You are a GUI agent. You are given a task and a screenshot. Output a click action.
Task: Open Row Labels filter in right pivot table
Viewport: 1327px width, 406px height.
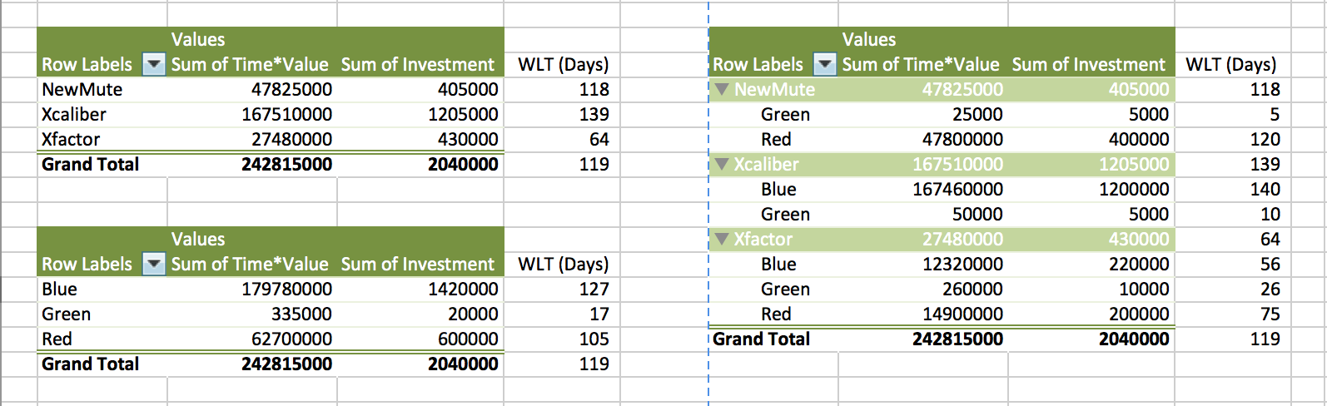(824, 64)
